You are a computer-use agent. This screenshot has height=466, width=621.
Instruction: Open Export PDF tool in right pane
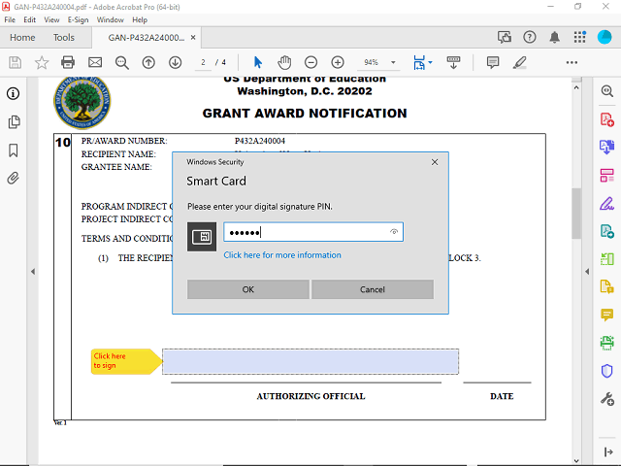606,147
